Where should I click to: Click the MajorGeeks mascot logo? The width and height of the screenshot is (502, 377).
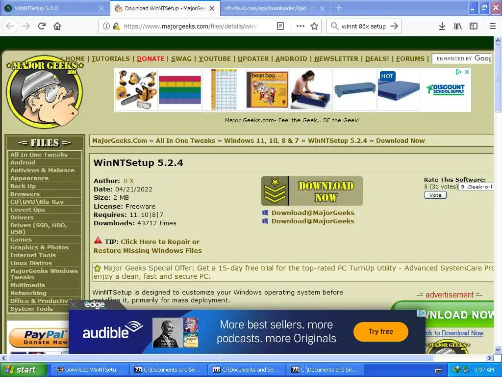[x=45, y=91]
